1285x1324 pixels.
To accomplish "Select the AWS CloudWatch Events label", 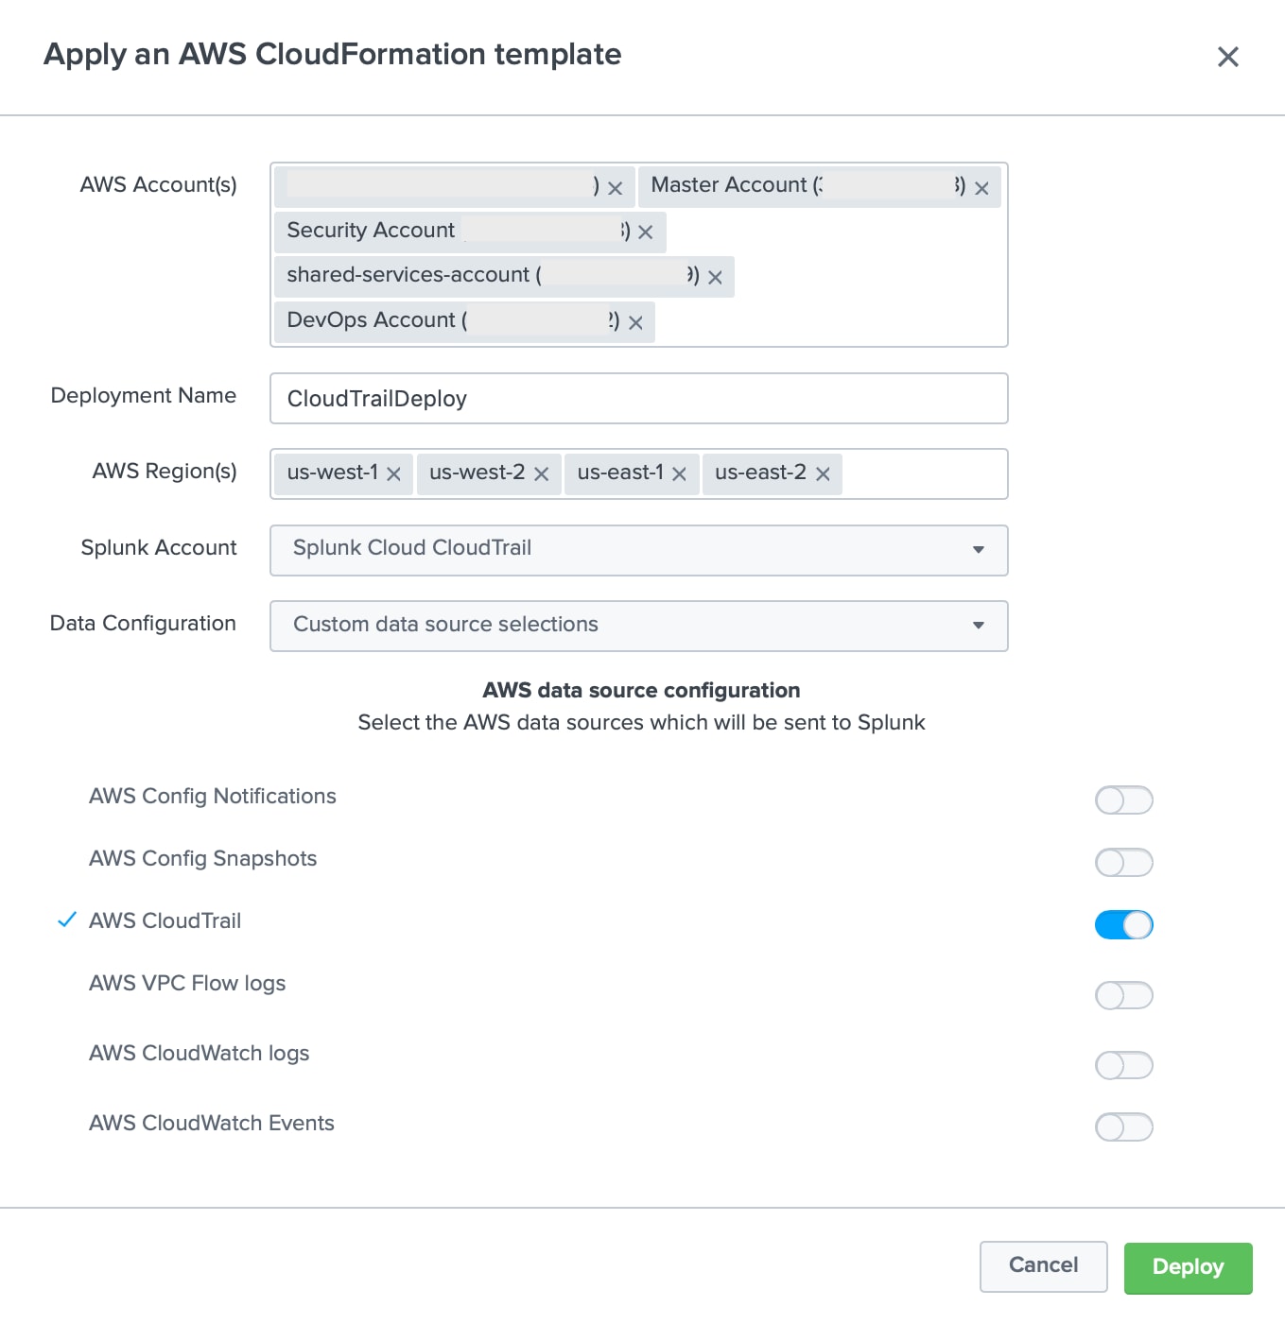I will pos(212,1123).
